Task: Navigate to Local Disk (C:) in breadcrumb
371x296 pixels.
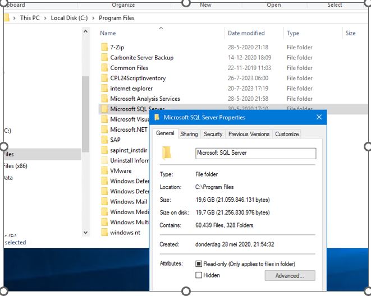Action: (x=69, y=18)
